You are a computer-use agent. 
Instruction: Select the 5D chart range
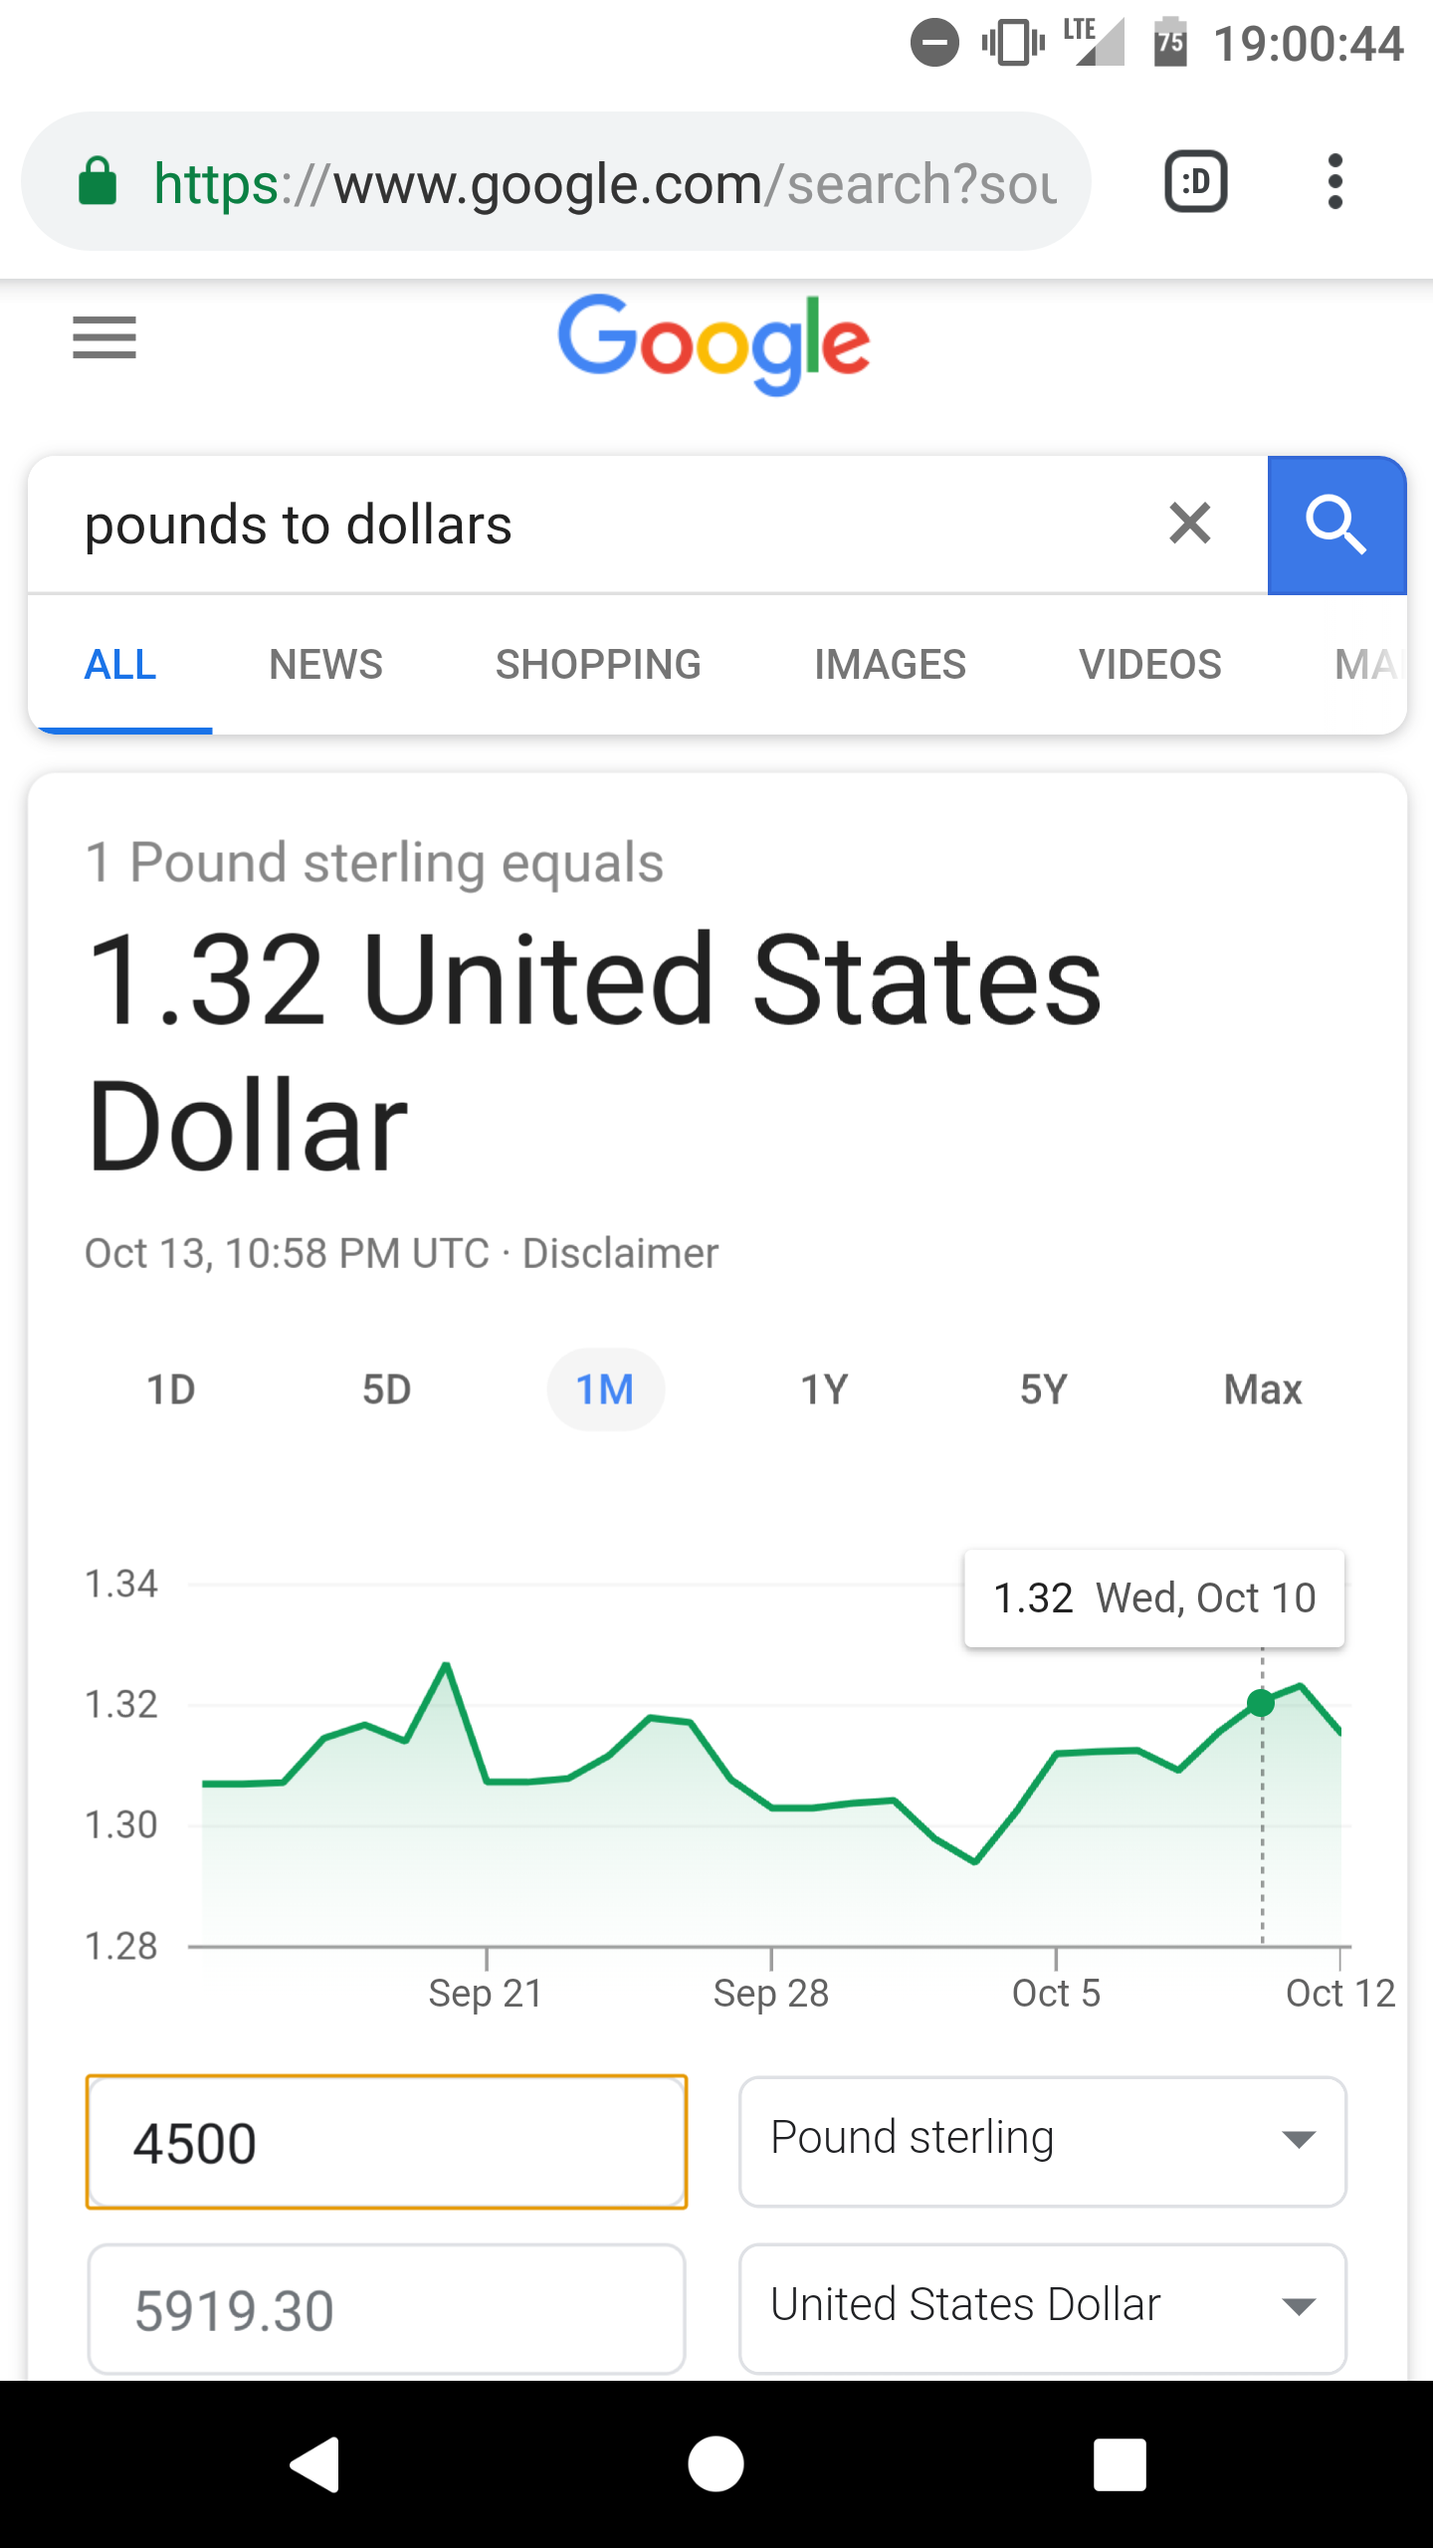coord(387,1389)
